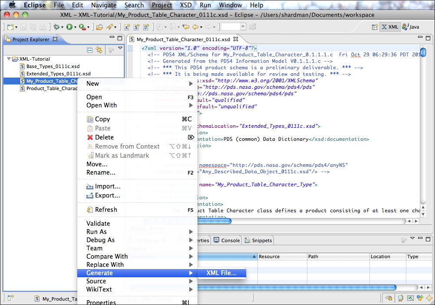Expand the Open With submenu arrow
Viewport: 435px width, 305px height.
click(x=191, y=105)
